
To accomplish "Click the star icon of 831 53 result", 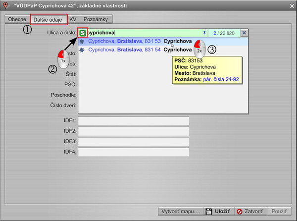I will 82,42.
